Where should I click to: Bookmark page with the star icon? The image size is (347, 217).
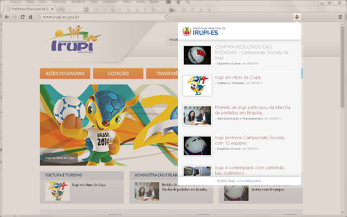point(166,17)
